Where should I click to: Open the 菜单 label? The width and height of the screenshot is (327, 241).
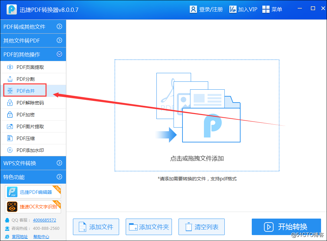click(277, 10)
